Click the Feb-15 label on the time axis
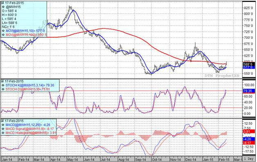The height and width of the screenshot is (162, 257). (224, 159)
